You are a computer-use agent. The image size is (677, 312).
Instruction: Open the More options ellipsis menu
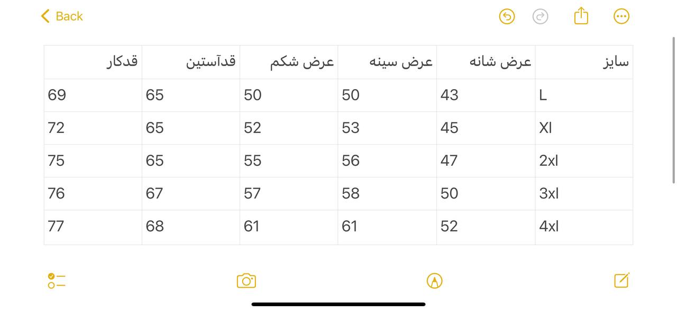point(621,16)
